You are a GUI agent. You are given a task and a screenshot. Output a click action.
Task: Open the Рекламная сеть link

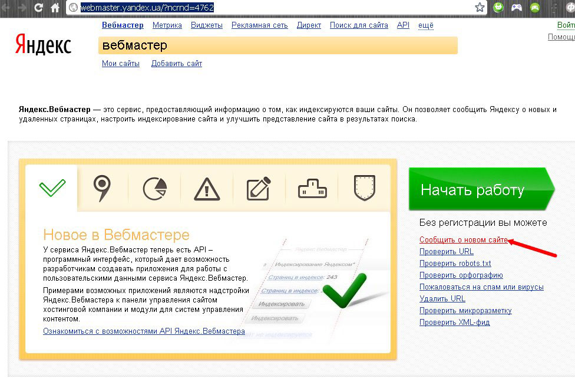click(x=260, y=25)
